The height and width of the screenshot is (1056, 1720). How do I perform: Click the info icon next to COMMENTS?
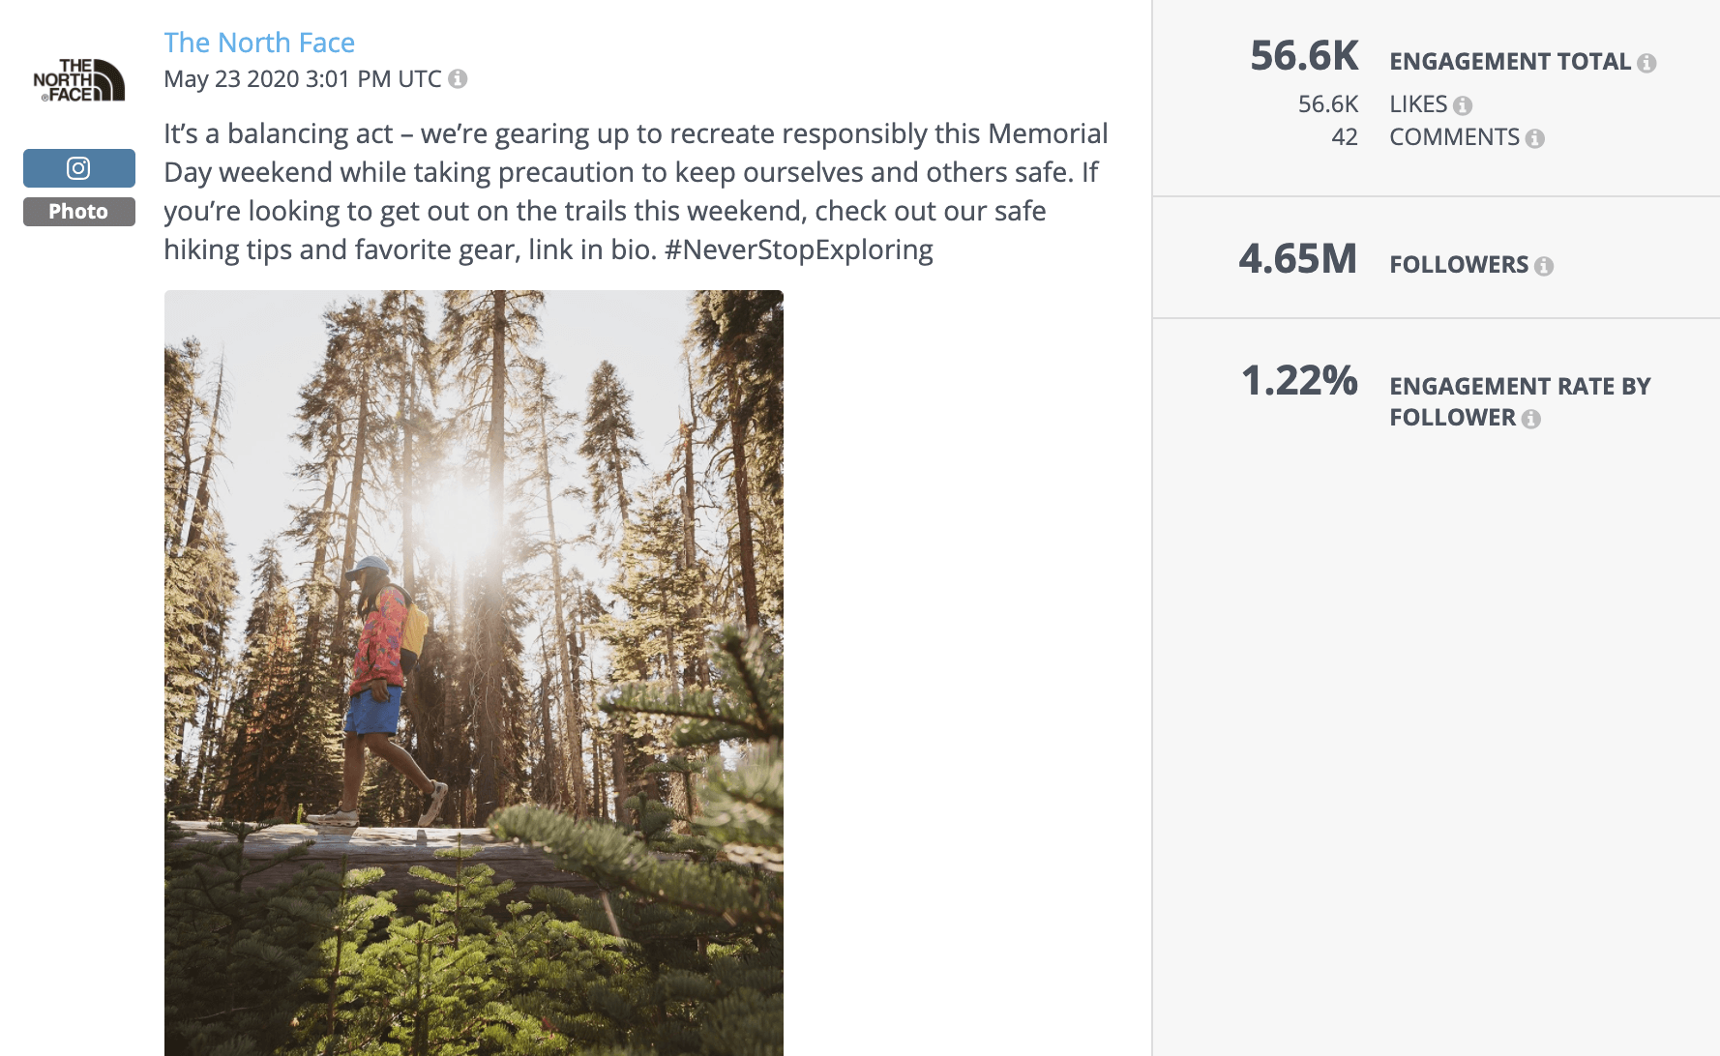point(1535,137)
